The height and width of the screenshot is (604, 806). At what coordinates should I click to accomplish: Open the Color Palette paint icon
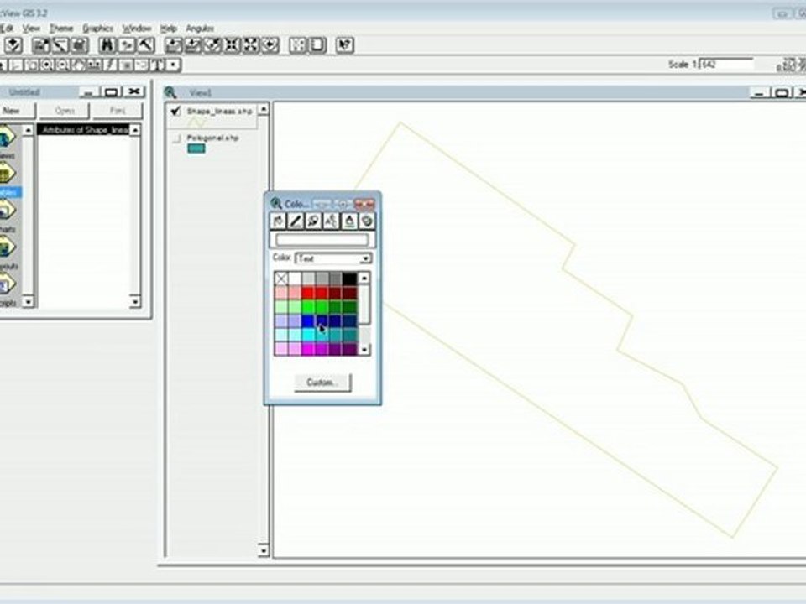pyautogui.click(x=349, y=221)
